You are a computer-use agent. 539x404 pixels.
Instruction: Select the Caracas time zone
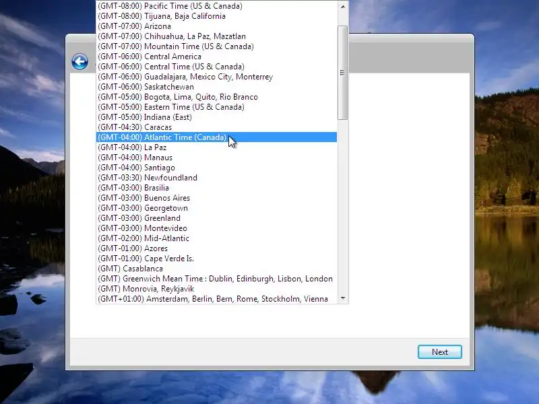coord(216,127)
